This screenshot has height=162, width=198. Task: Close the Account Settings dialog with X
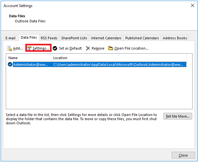coord(193,5)
